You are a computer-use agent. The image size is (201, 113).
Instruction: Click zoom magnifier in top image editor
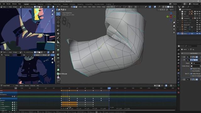52,11
